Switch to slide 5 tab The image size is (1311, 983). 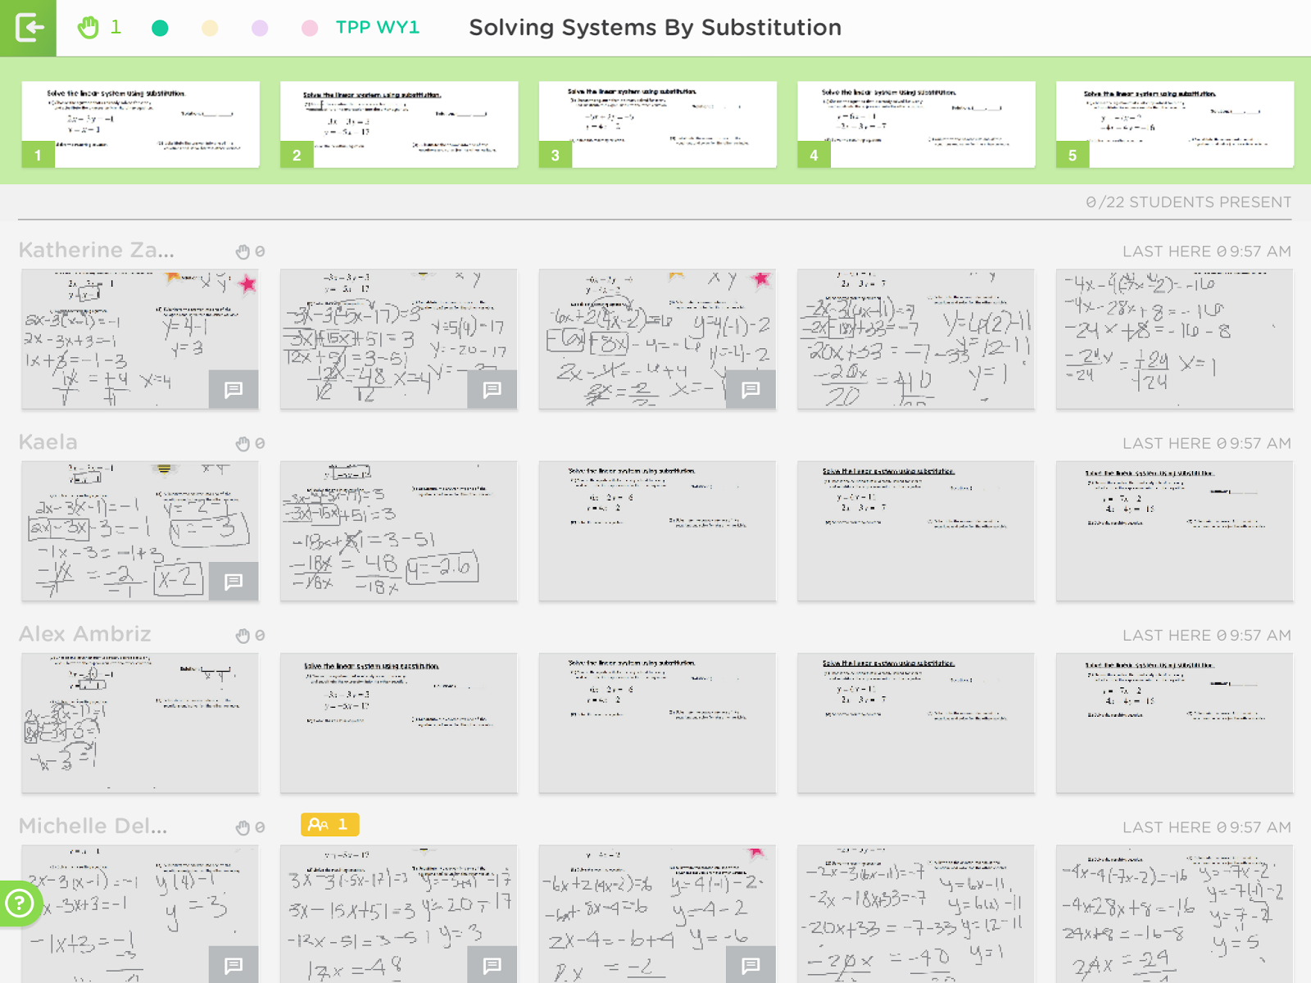(1174, 124)
